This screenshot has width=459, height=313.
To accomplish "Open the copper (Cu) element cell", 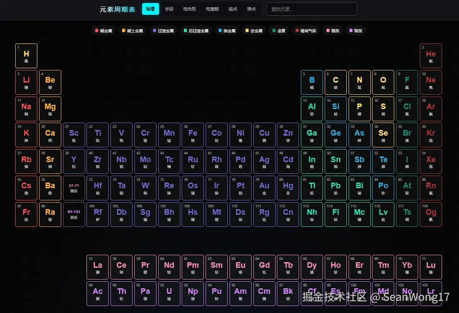I will [x=264, y=135].
